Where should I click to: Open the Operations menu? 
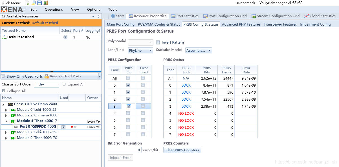[54, 9]
